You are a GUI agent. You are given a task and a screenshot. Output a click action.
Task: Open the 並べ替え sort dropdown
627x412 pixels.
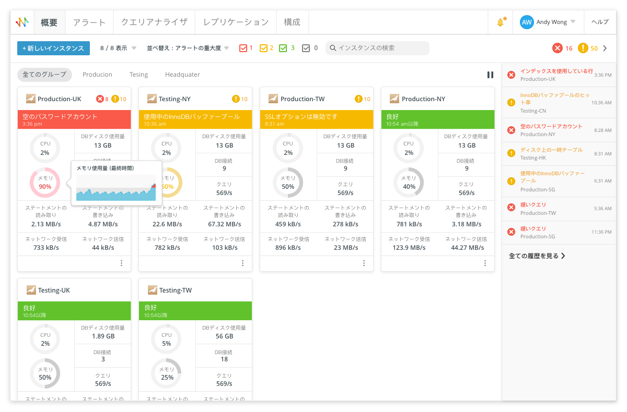point(188,48)
